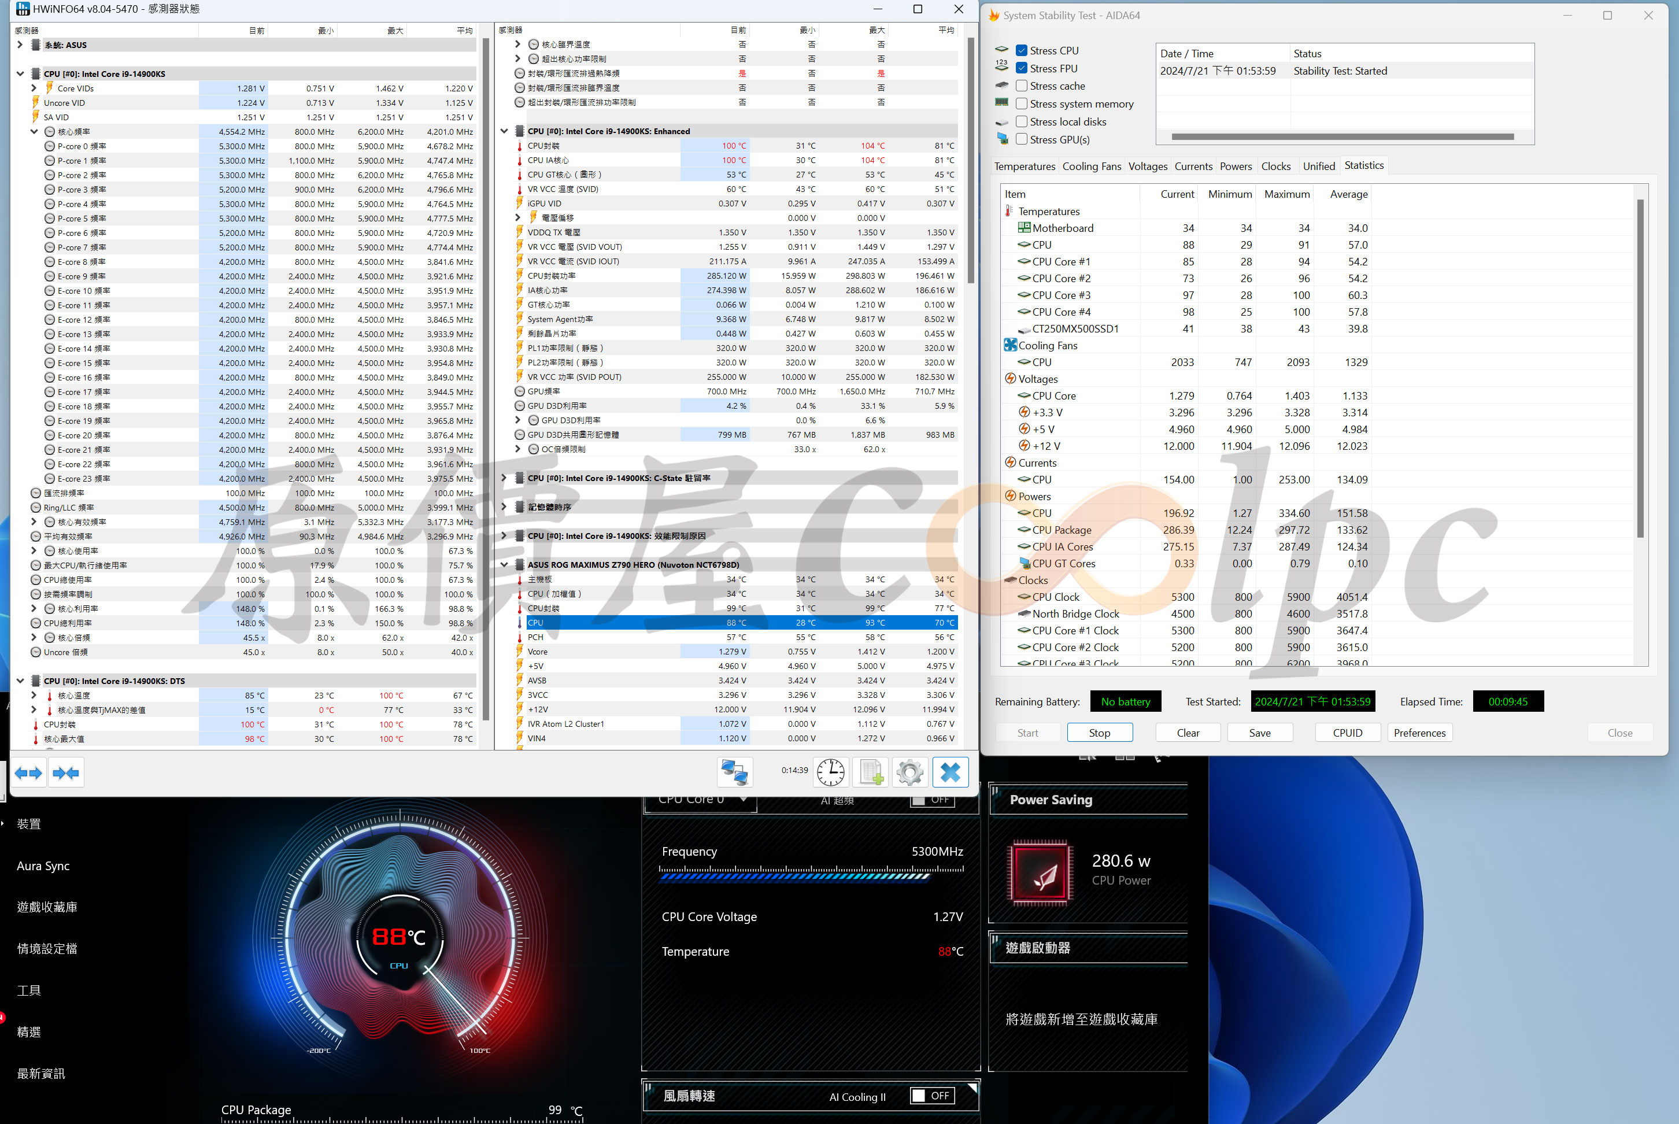Click the Currents category icon in AIDA64

(x=1011, y=463)
